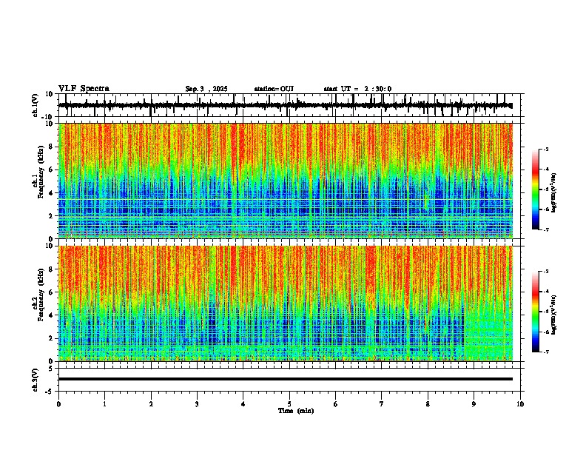Click the ch.1 spectrogram color scale bar

[535, 189]
